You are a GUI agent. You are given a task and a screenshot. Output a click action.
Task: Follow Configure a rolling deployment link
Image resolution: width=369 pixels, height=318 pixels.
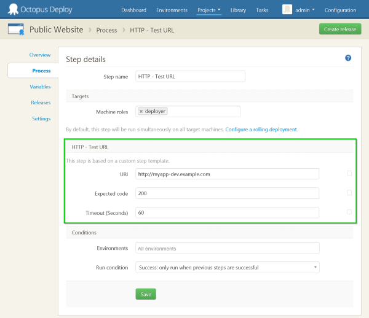click(261, 130)
